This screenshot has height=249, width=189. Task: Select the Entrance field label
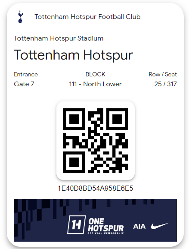tap(26, 74)
